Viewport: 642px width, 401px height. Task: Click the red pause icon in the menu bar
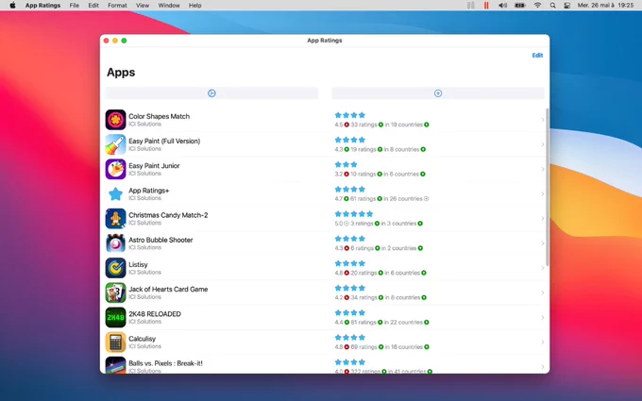(x=486, y=6)
